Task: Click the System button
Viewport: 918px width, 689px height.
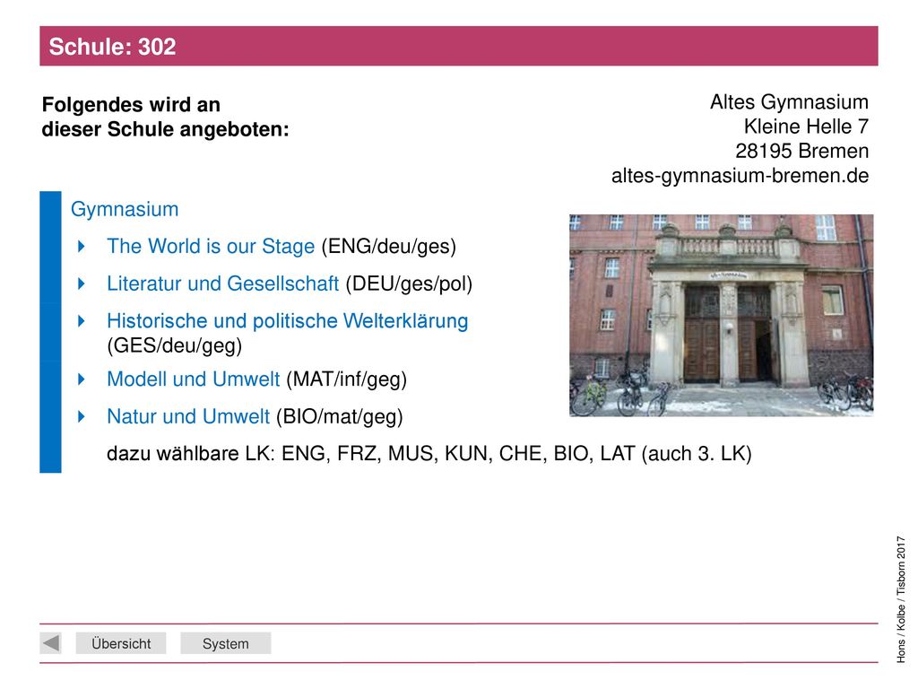Action: click(x=225, y=643)
